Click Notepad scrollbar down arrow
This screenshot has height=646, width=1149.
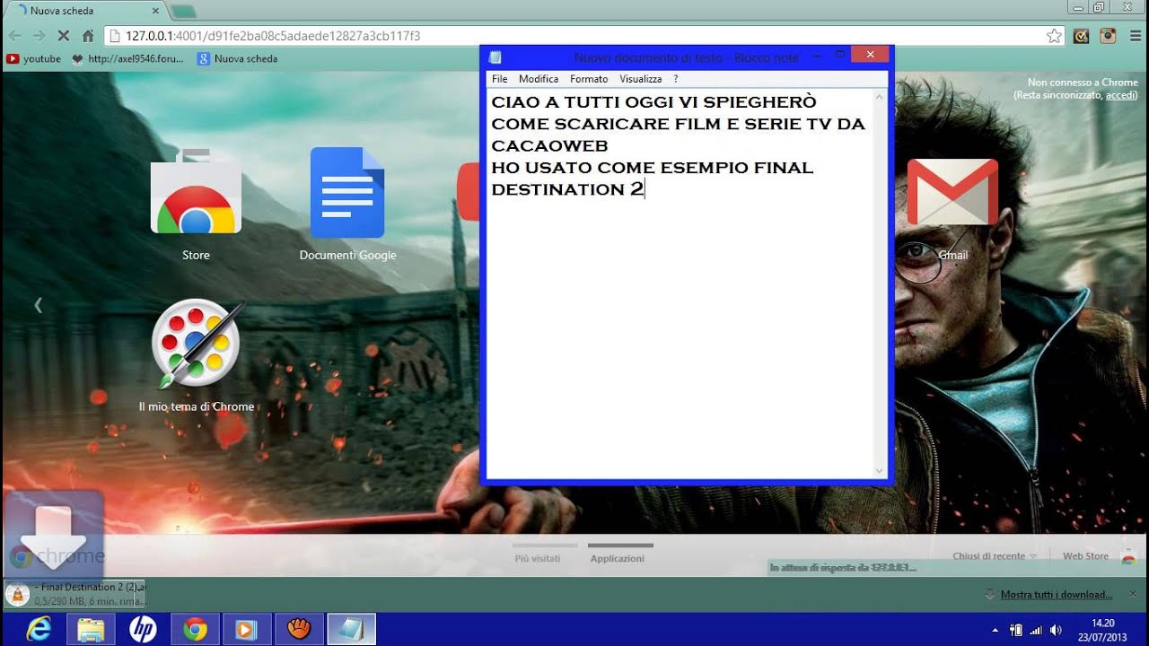[880, 470]
